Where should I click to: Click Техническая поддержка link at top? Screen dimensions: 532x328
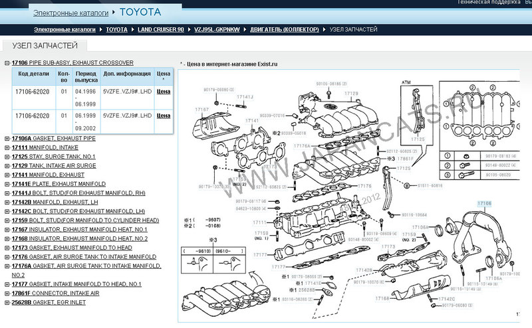pyautogui.click(x=489, y=2)
